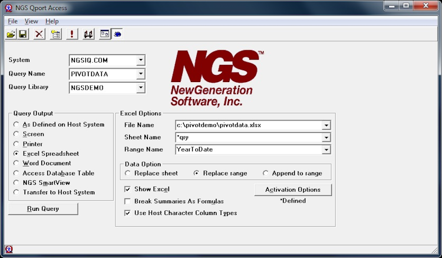Open the View menu
Image resolution: width=442 pixels, height=258 pixels.
31,21
